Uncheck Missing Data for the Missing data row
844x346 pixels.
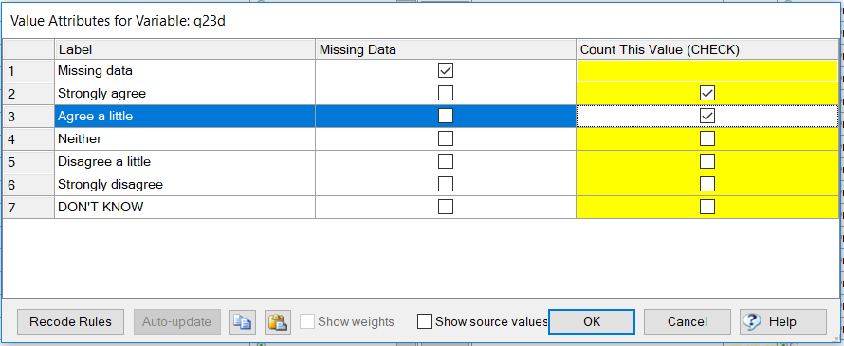tap(446, 70)
